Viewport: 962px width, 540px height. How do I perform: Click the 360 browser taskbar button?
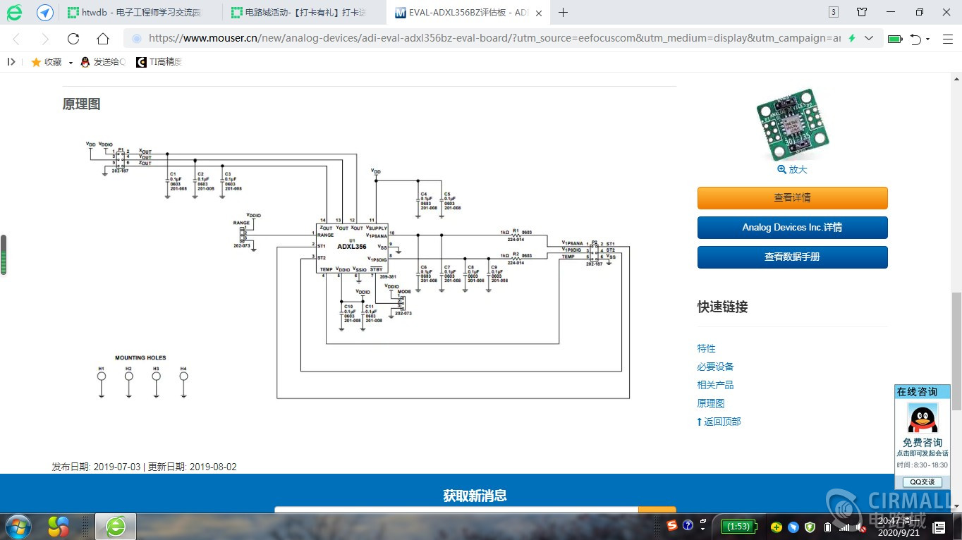pos(116,527)
